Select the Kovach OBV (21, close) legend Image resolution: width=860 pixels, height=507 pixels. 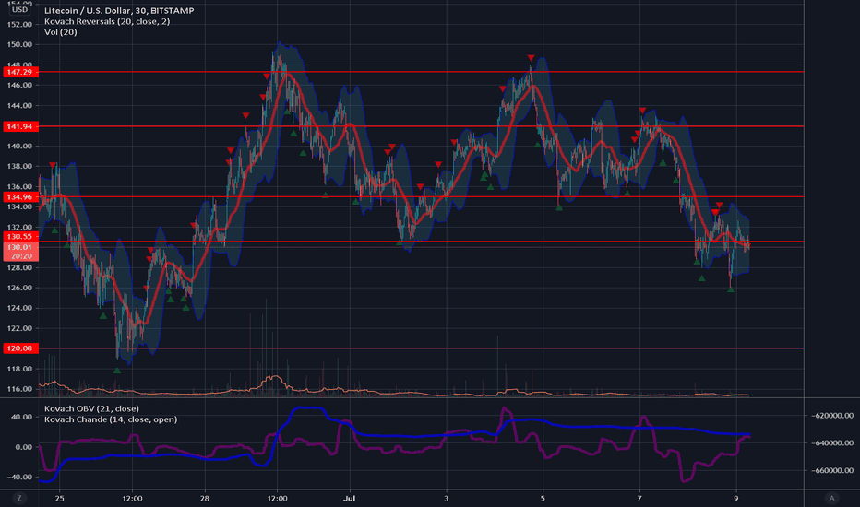(91, 408)
